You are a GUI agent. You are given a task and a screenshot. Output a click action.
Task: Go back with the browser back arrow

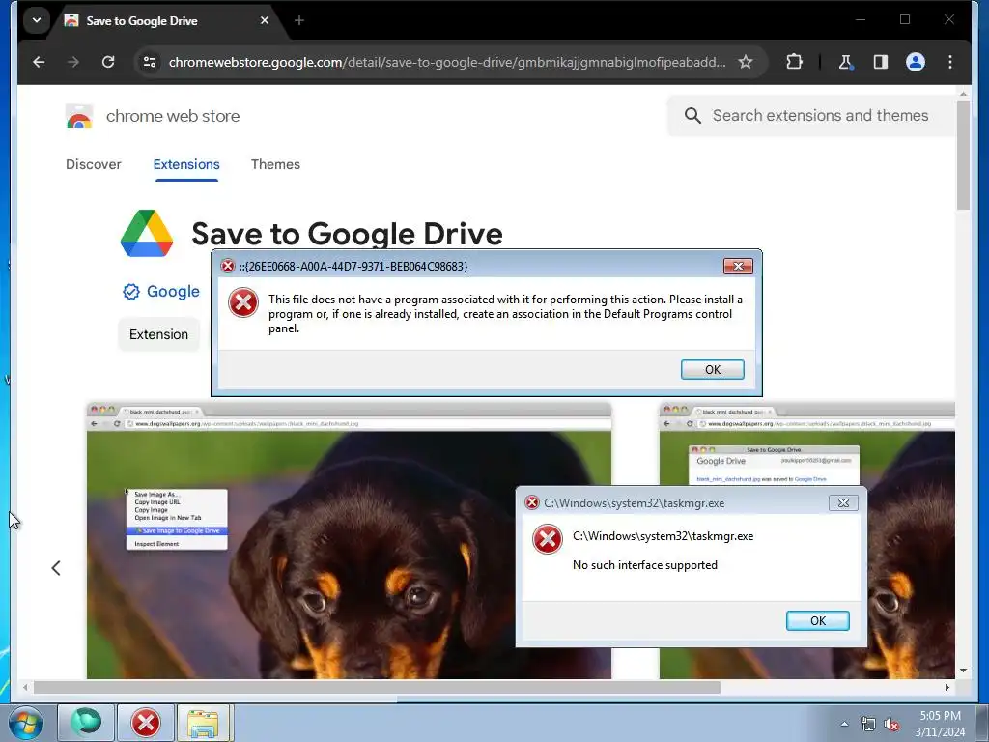[x=39, y=62]
